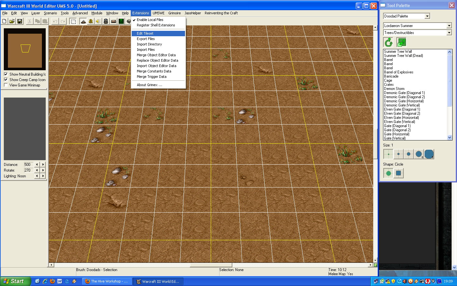Click the Object Editor helmet icon
Viewport: 457px width, 286px height.
point(106,21)
